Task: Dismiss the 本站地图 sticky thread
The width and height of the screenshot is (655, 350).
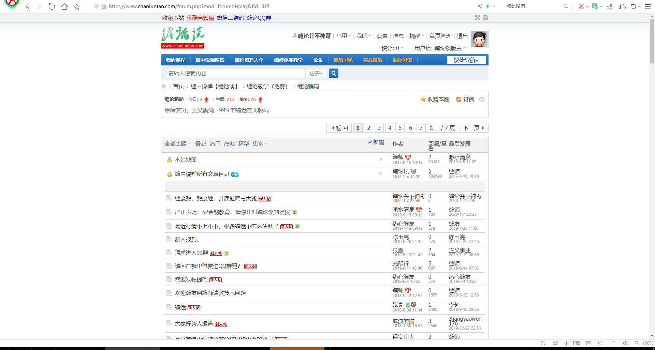Action: pyautogui.click(x=381, y=159)
